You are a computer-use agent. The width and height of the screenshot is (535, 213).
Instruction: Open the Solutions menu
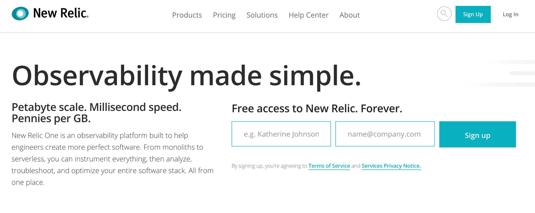click(262, 15)
